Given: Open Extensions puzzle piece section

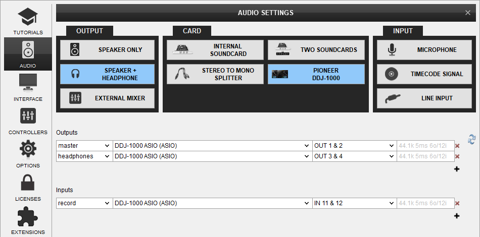Looking at the screenshot, I should 26,220.
